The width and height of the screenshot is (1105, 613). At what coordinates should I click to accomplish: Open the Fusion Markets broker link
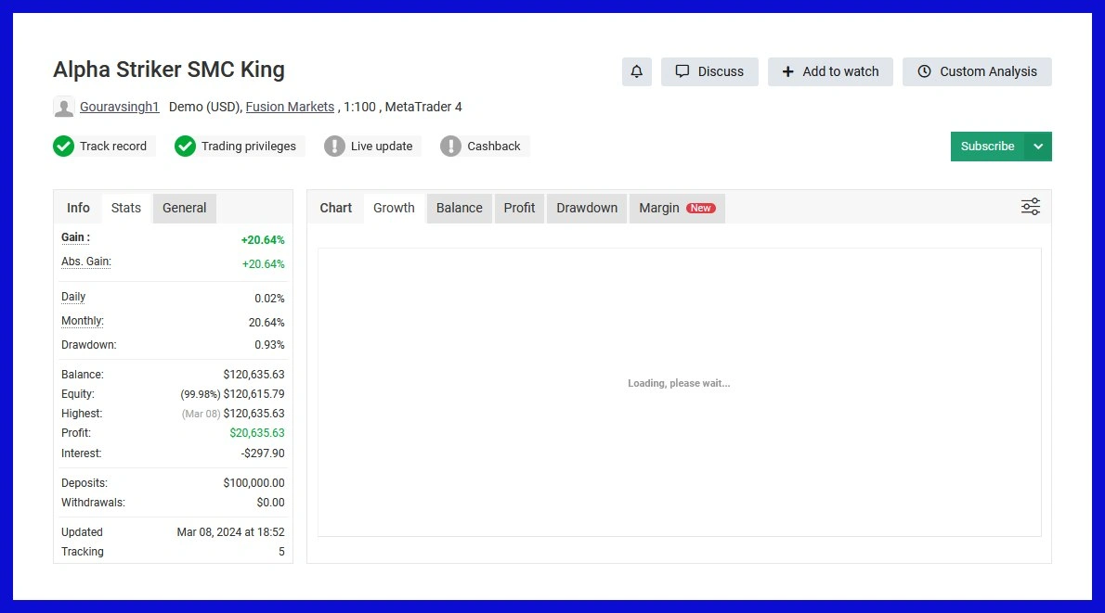pos(290,107)
